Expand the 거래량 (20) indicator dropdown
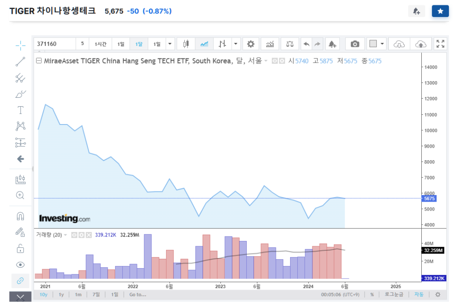Screen dimensions: 457x303 65,235
